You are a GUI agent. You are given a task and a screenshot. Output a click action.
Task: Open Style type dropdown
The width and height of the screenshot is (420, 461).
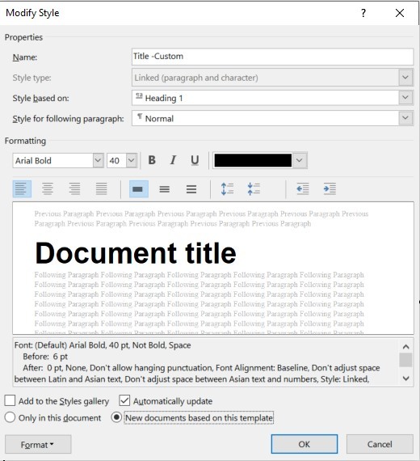[x=405, y=78]
